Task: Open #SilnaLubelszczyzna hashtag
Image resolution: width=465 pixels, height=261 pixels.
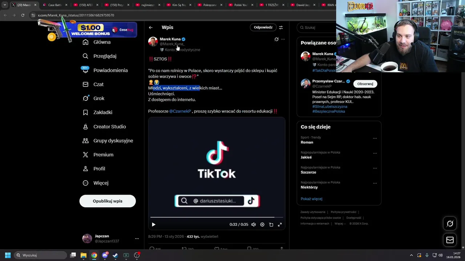Action: pyautogui.click(x=329, y=107)
